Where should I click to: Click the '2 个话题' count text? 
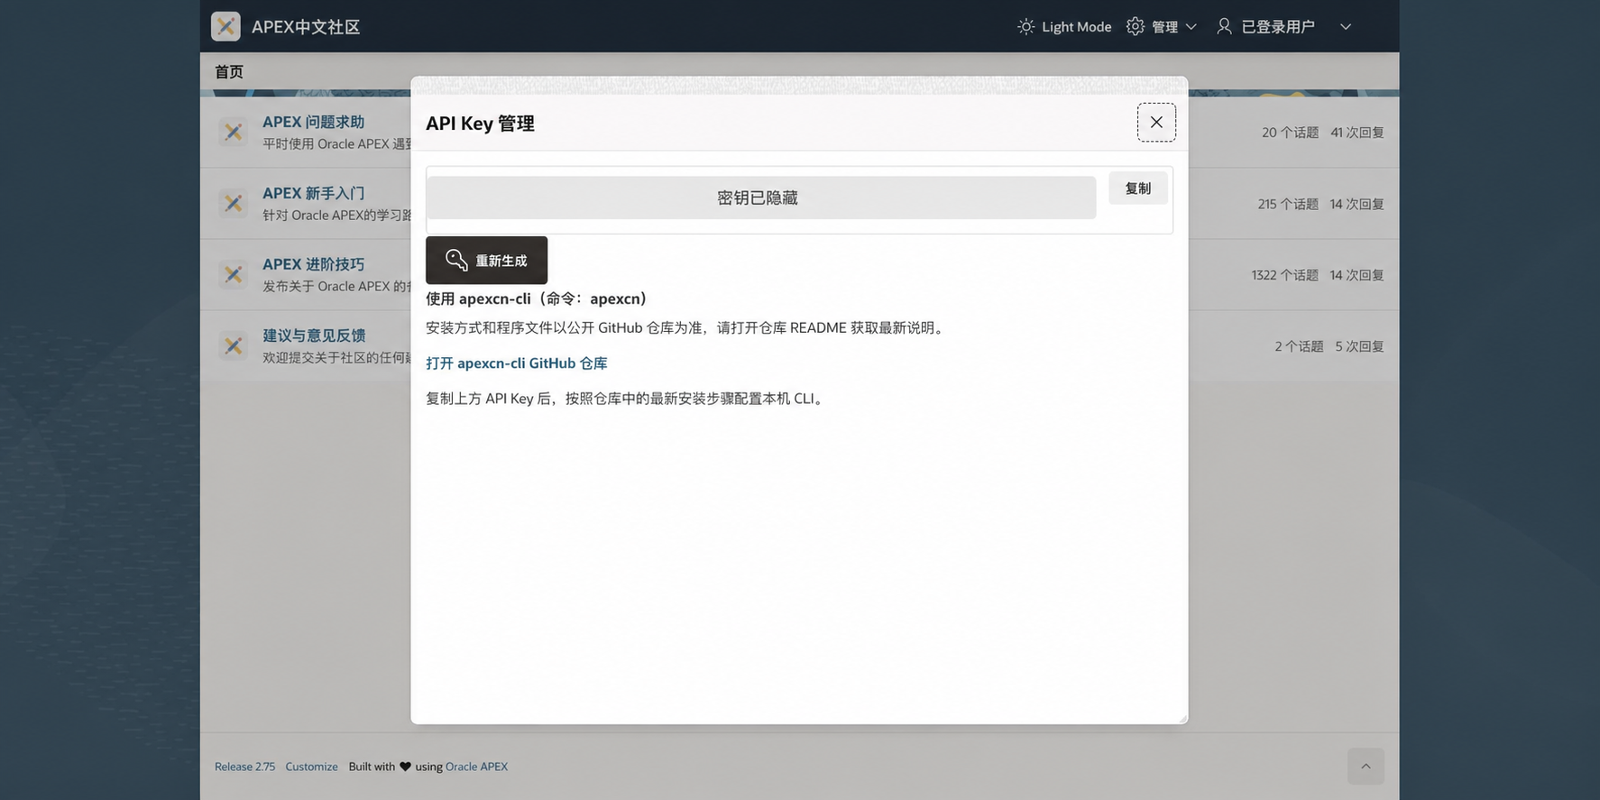point(1299,346)
